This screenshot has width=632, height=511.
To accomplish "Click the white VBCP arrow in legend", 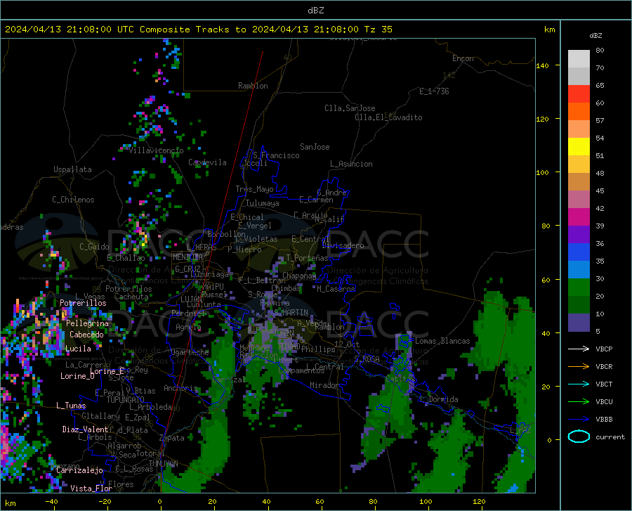I will (x=579, y=349).
